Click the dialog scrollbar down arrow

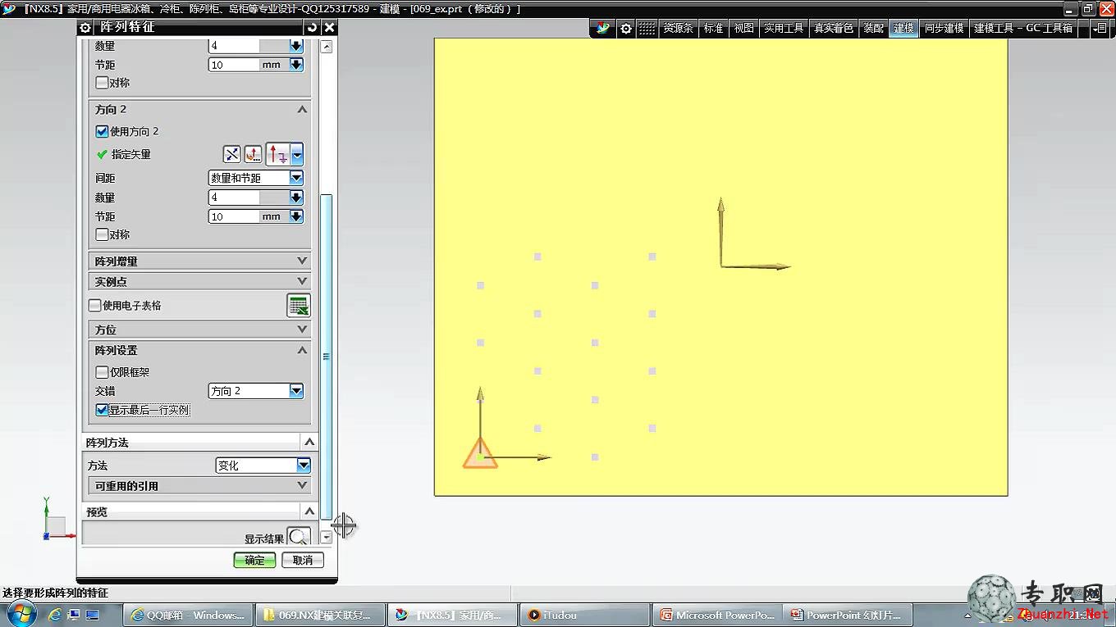(326, 538)
